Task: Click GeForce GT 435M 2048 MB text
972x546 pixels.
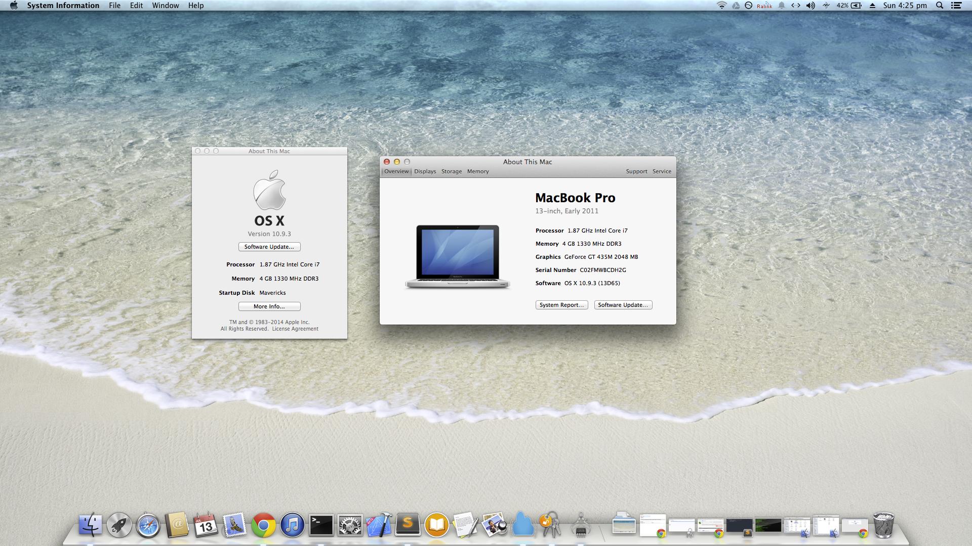Action: [601, 257]
